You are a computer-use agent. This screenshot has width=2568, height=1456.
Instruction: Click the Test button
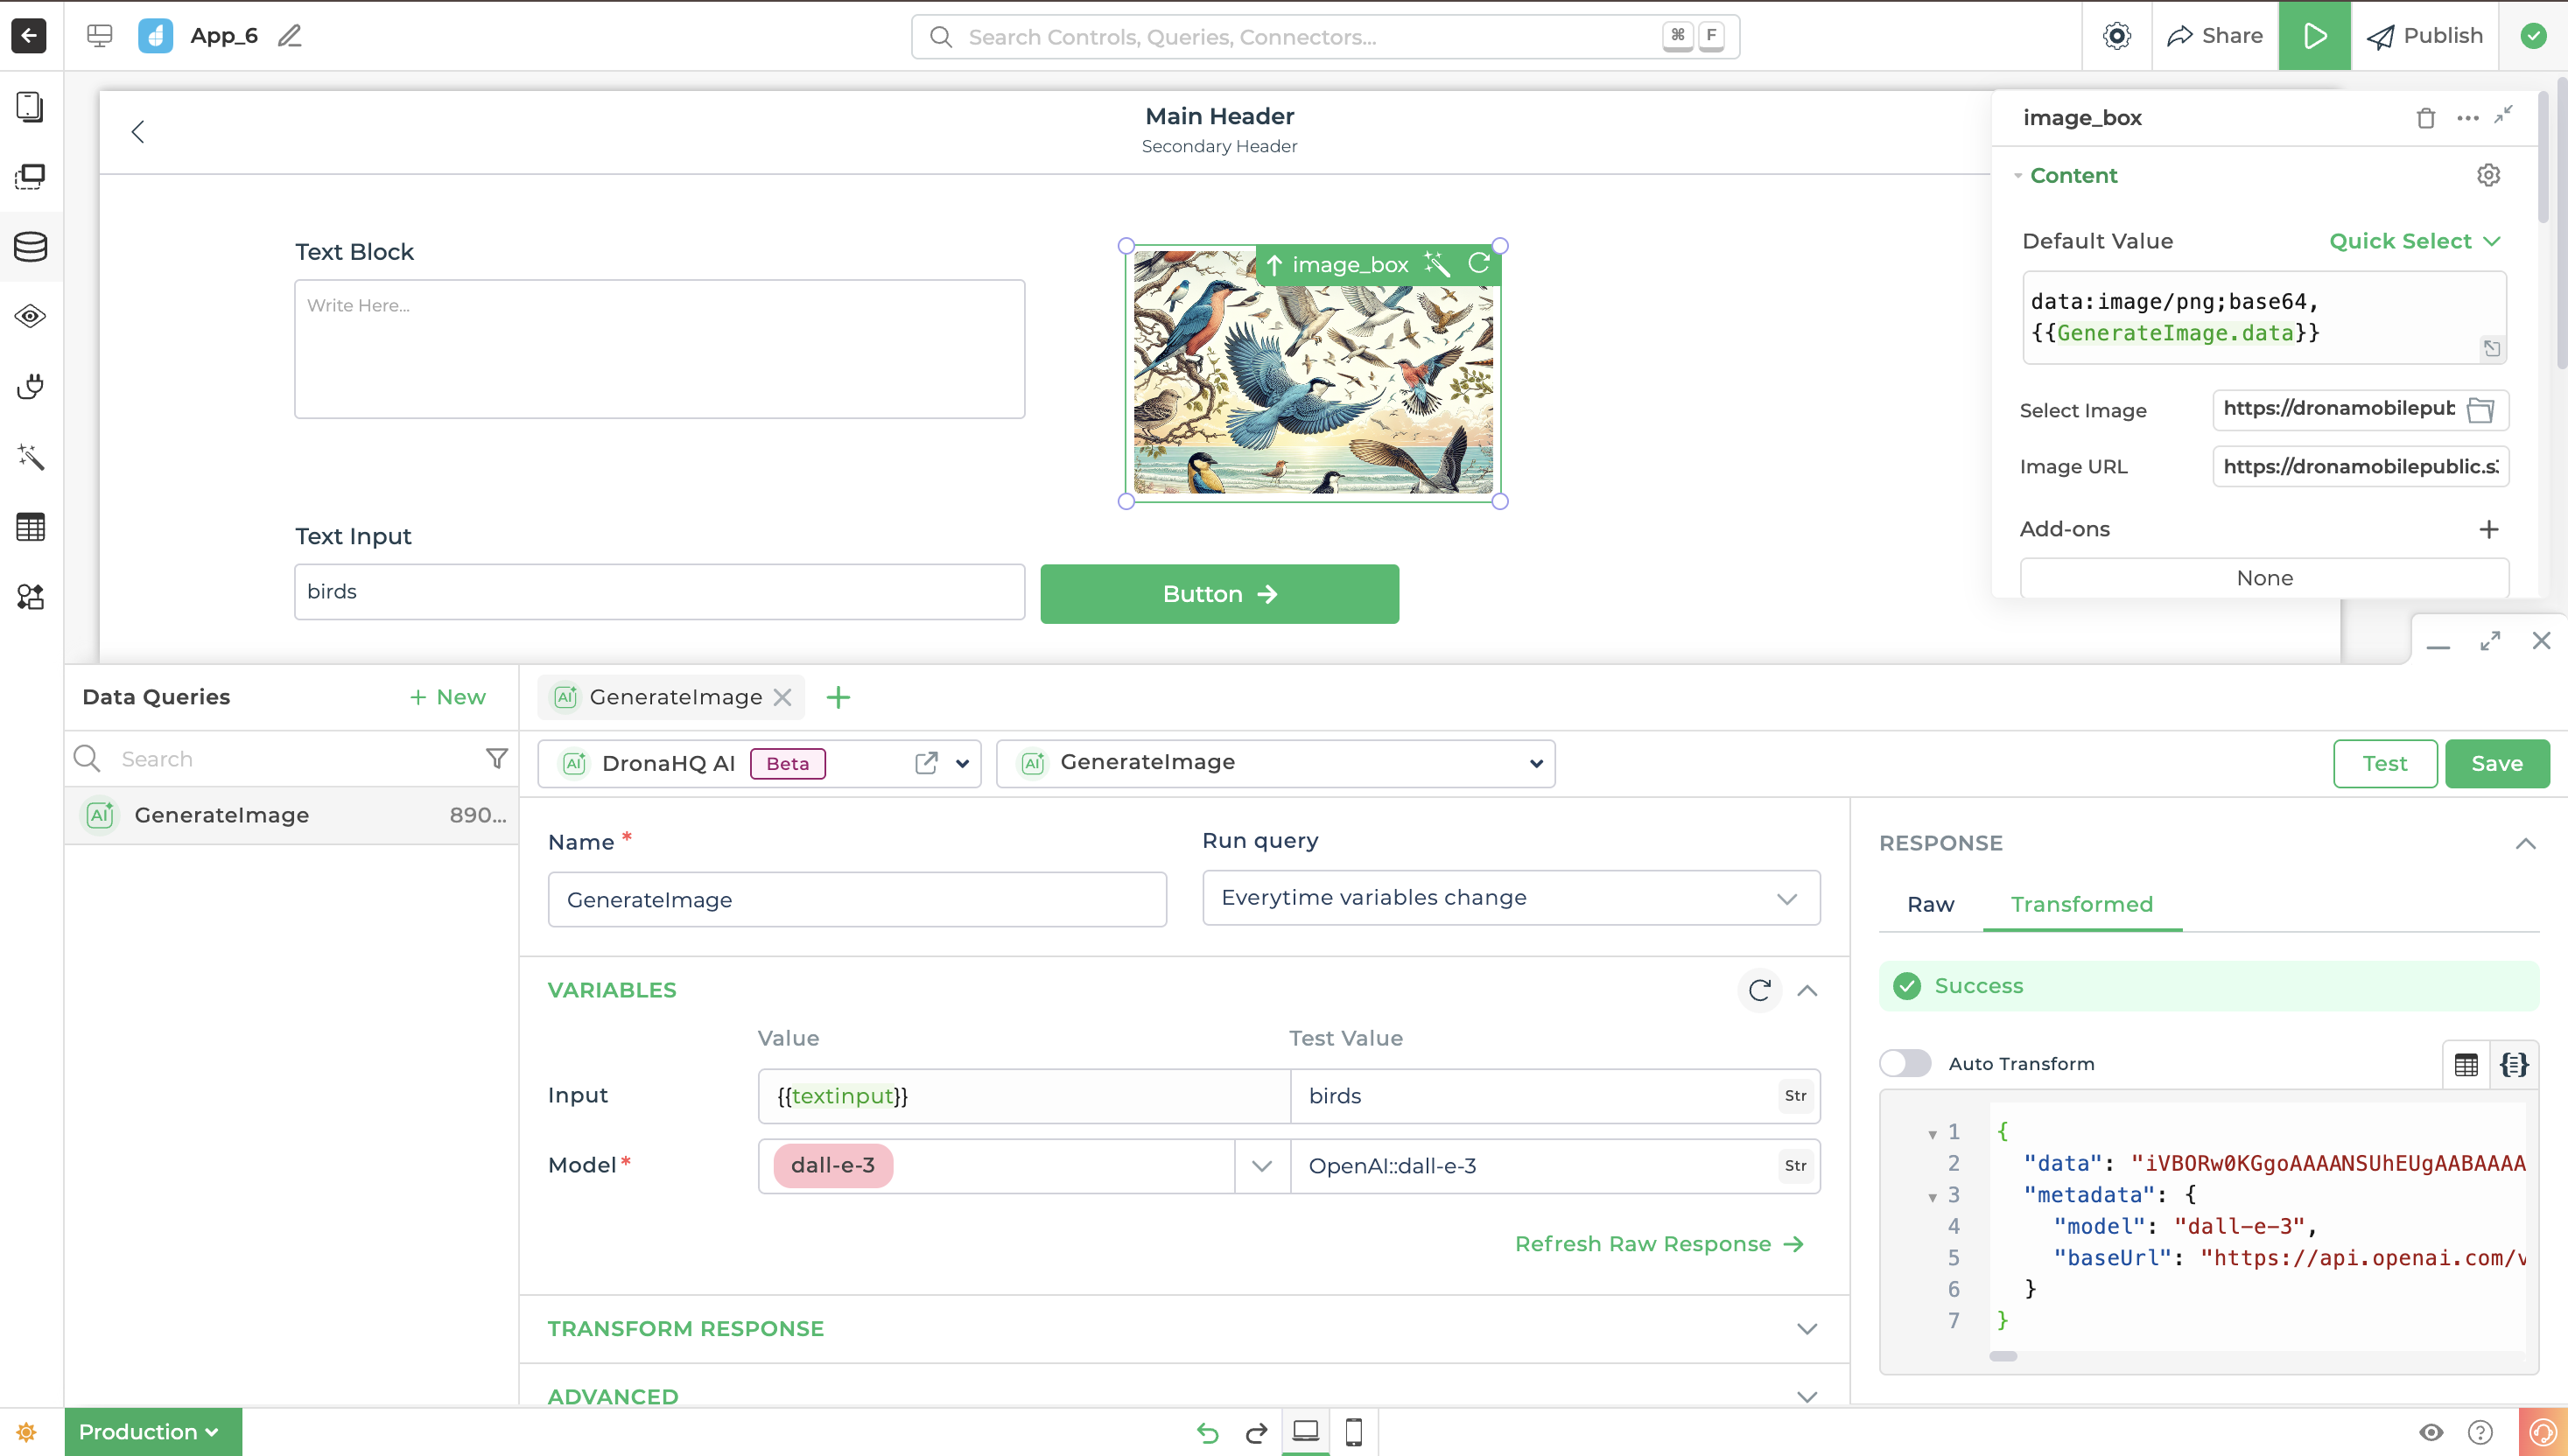point(2384,763)
